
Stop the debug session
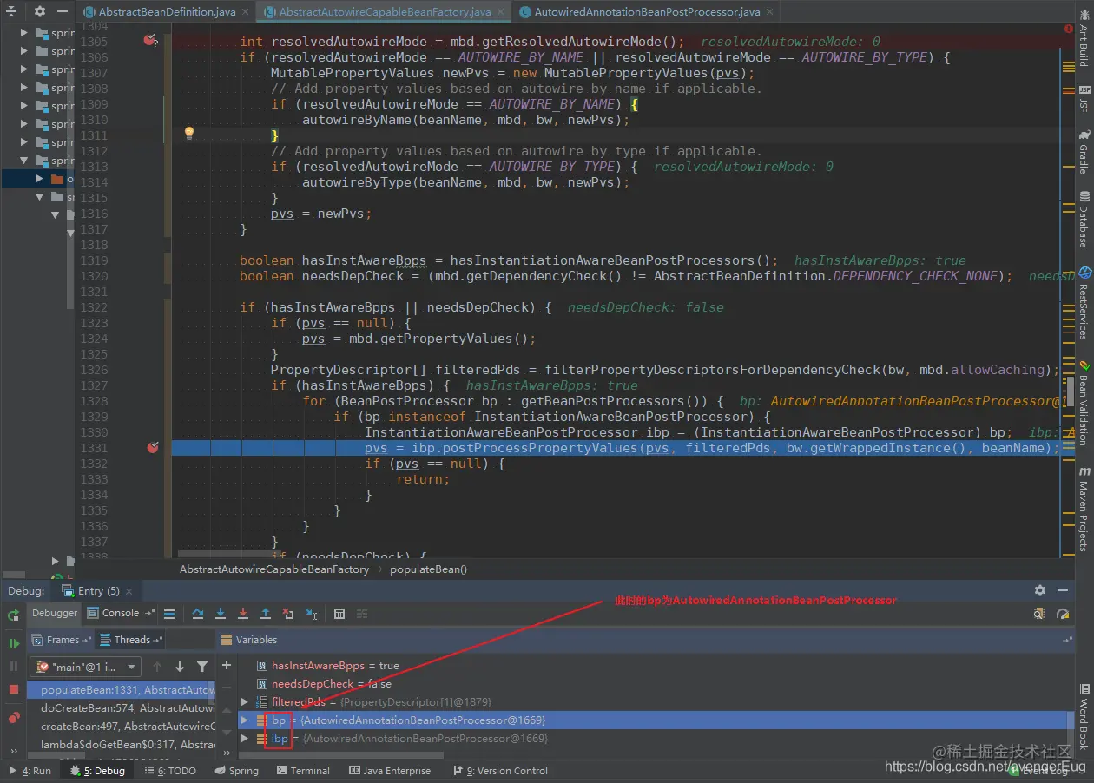point(14,688)
